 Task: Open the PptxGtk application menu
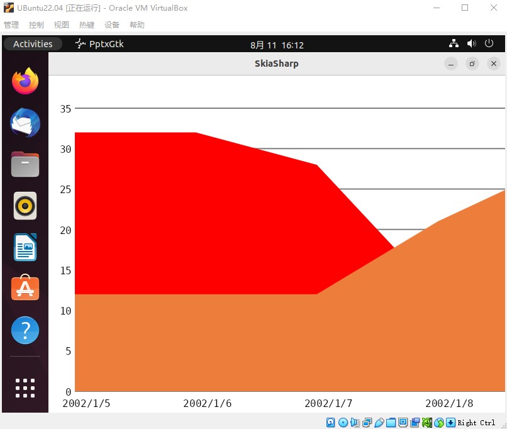pyautogui.click(x=99, y=44)
